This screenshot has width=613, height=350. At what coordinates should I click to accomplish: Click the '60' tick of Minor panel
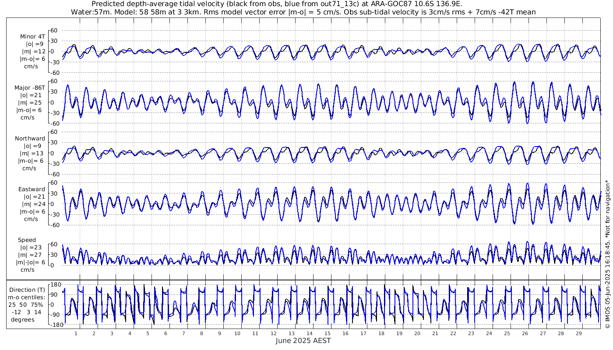click(x=54, y=30)
